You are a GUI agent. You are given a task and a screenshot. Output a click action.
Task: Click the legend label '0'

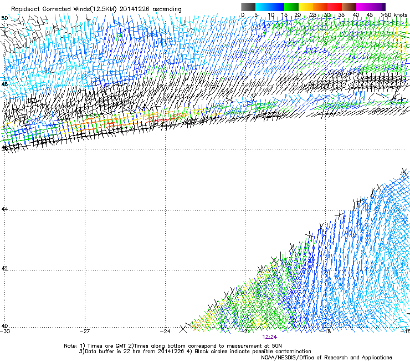pos(243,15)
